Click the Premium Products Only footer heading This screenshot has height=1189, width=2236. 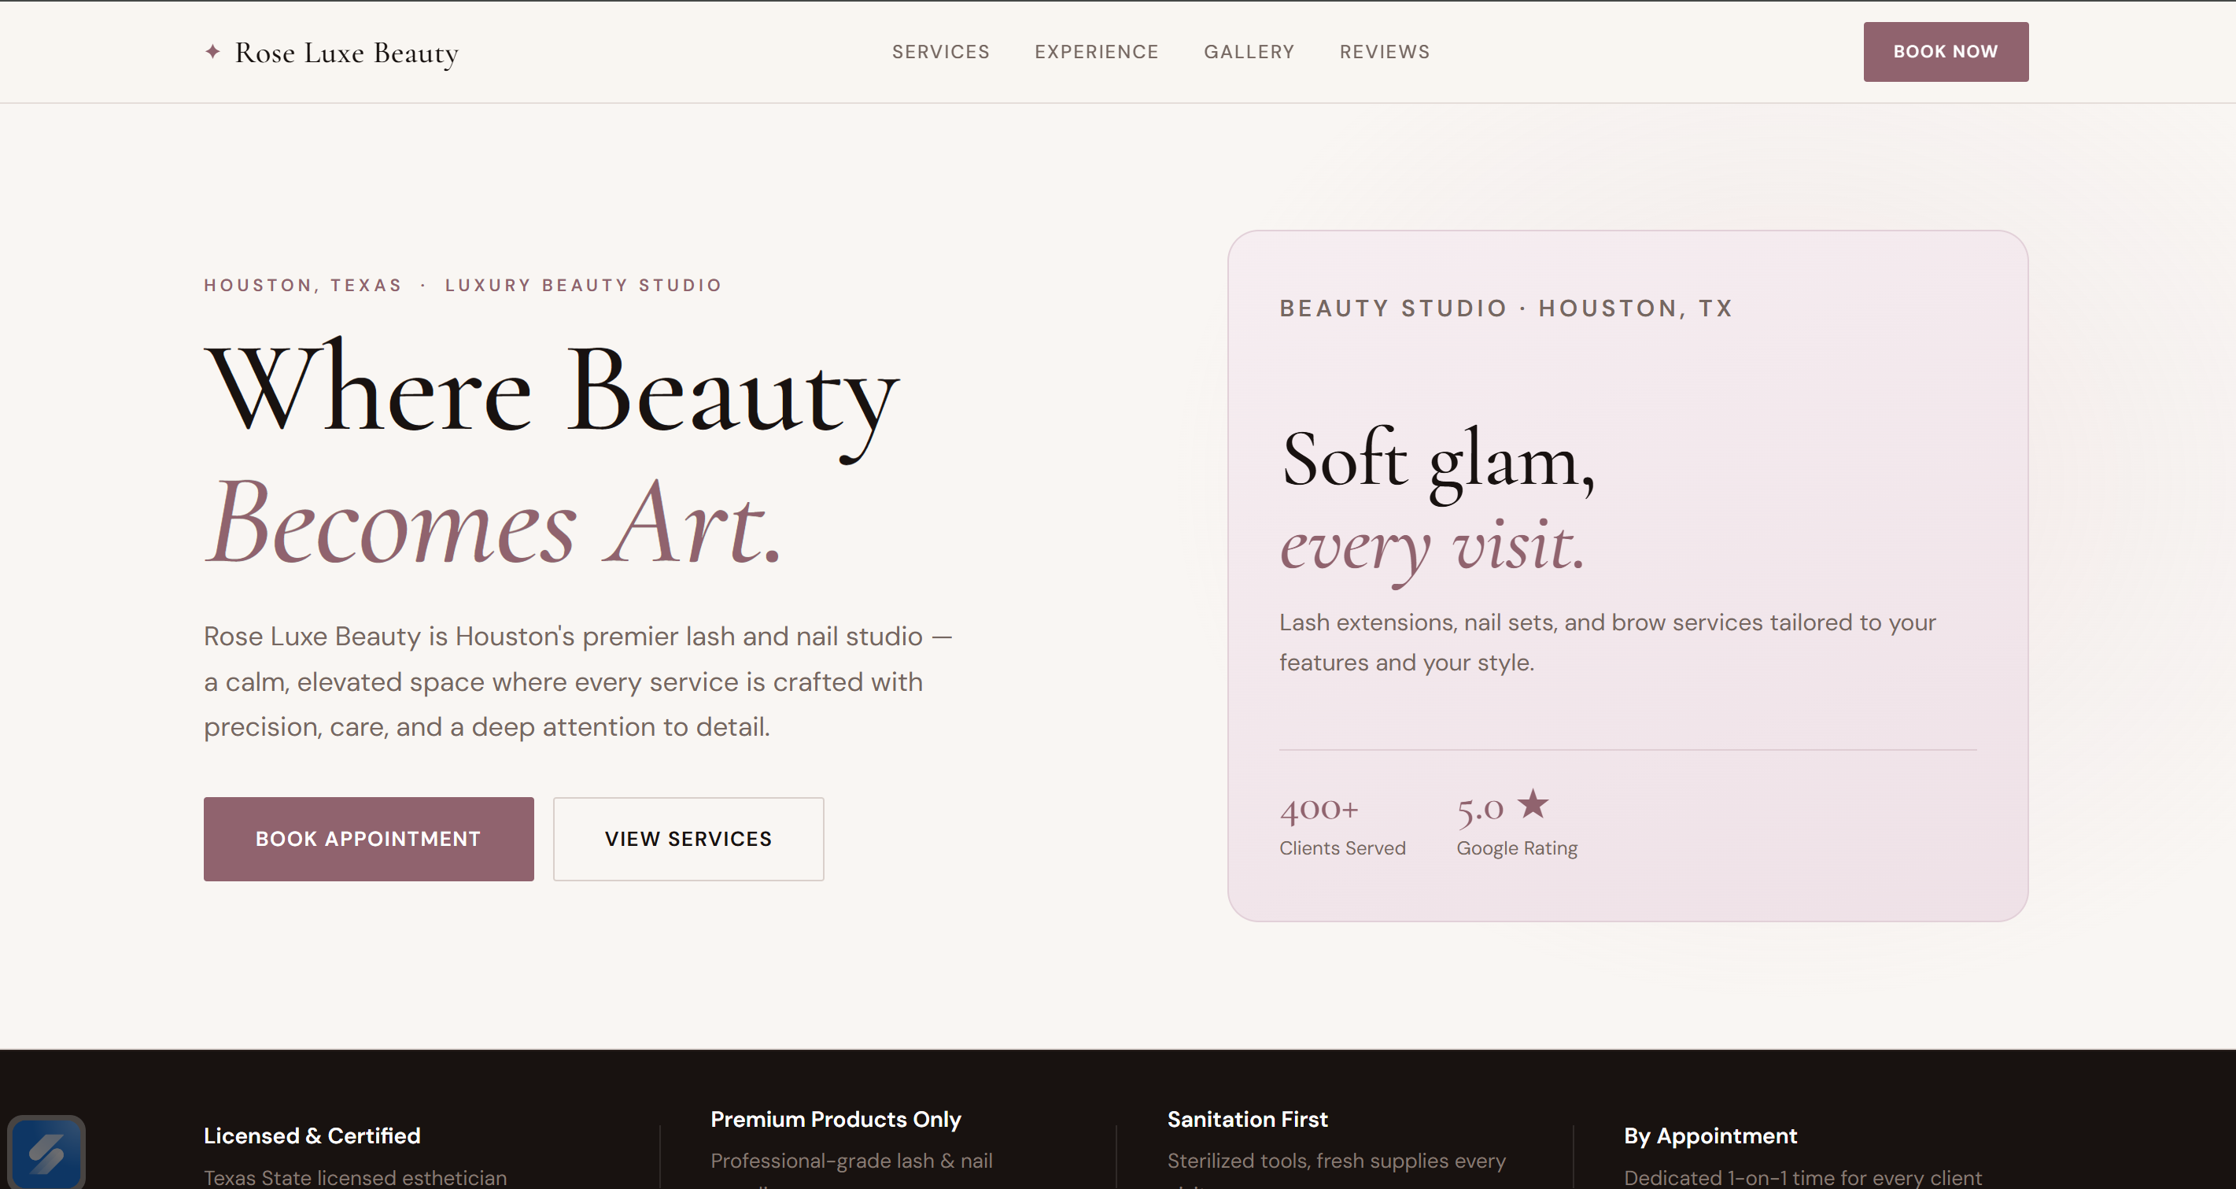click(x=835, y=1120)
